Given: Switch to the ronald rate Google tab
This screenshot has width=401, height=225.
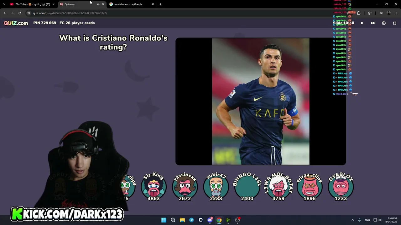Looking at the screenshot, I should pyautogui.click(x=132, y=4).
